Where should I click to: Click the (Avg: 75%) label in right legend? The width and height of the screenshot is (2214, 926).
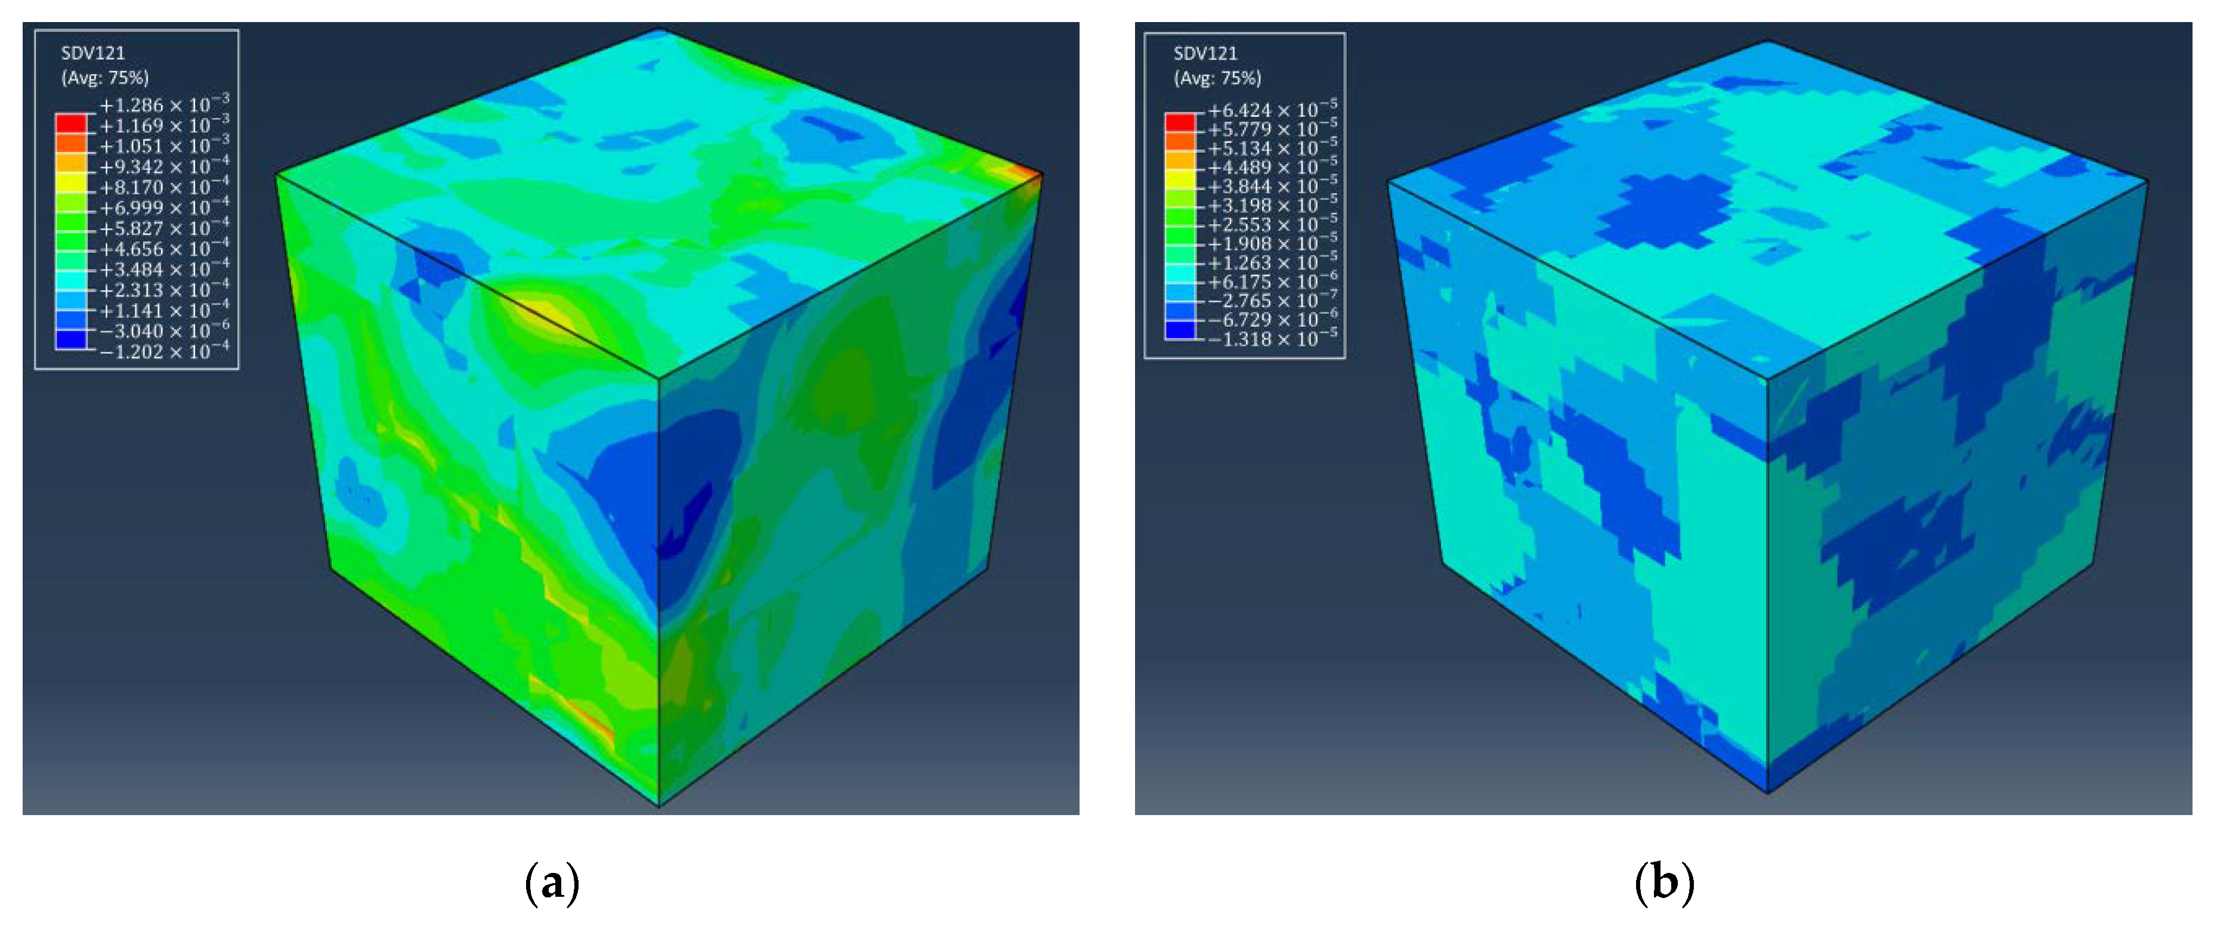click(x=1217, y=78)
